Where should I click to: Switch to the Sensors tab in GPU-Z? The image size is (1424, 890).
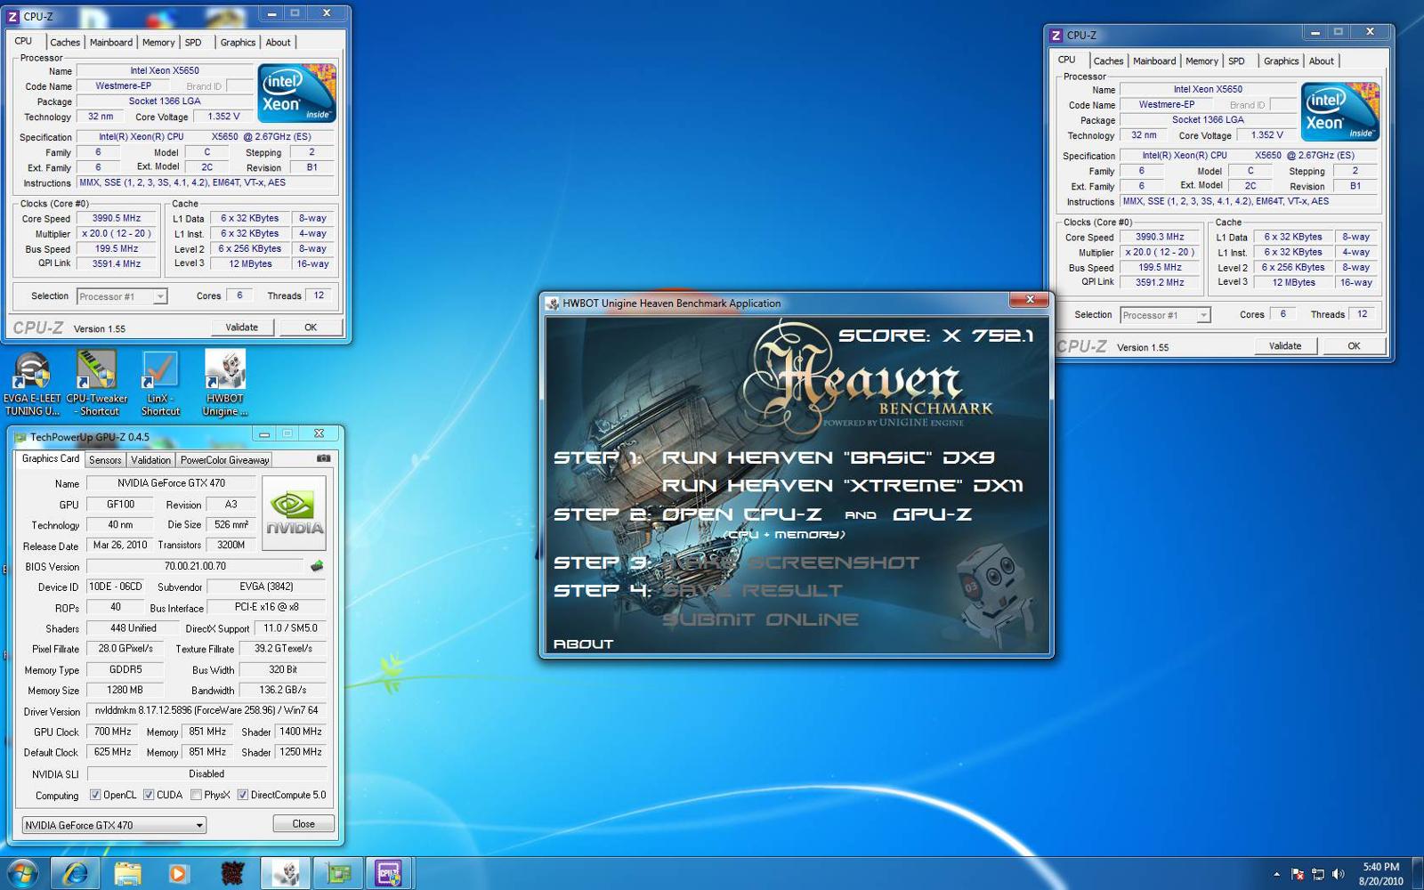[x=105, y=459]
